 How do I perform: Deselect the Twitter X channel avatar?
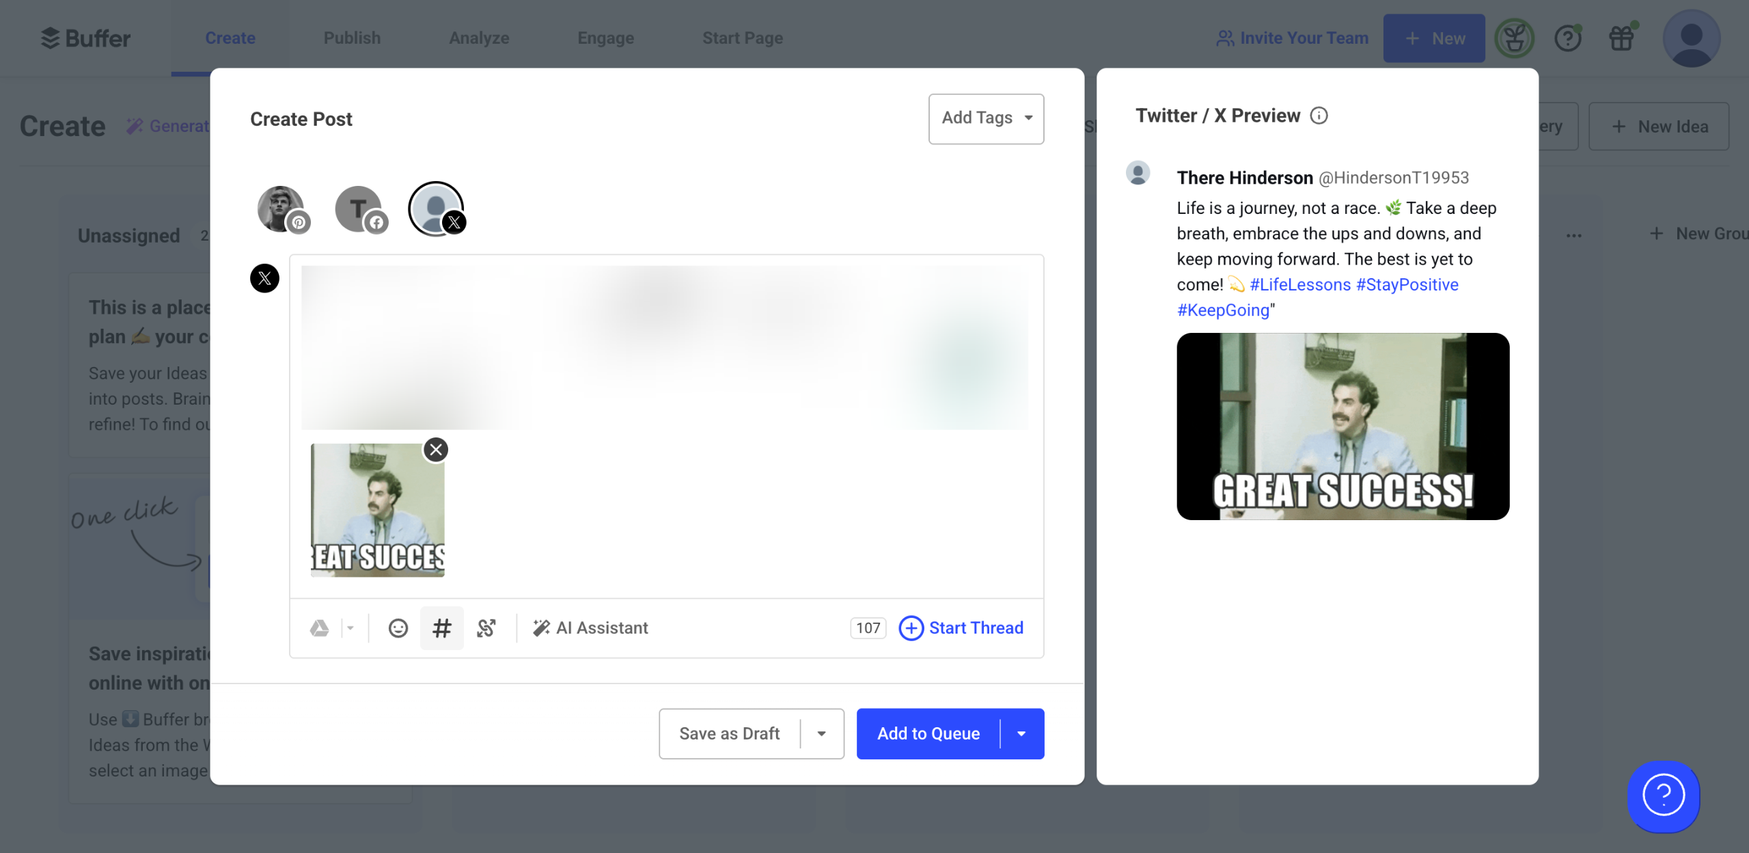click(x=436, y=209)
